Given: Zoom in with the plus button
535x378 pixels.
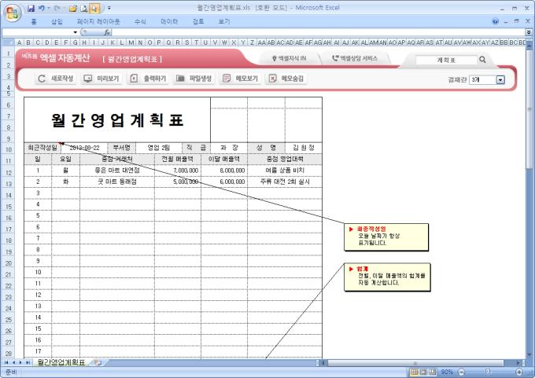Looking at the screenshot, I should coord(519,372).
